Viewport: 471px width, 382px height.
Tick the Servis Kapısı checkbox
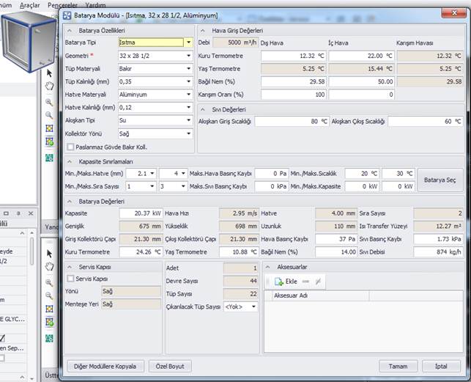70,279
